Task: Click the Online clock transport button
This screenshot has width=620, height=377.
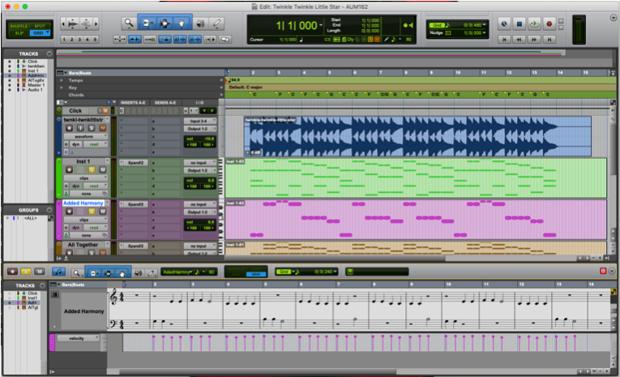Action: (x=504, y=24)
